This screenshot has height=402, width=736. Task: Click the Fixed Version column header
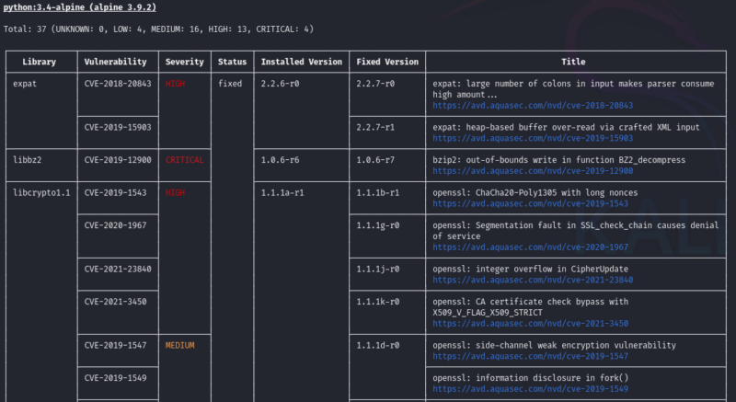click(387, 62)
